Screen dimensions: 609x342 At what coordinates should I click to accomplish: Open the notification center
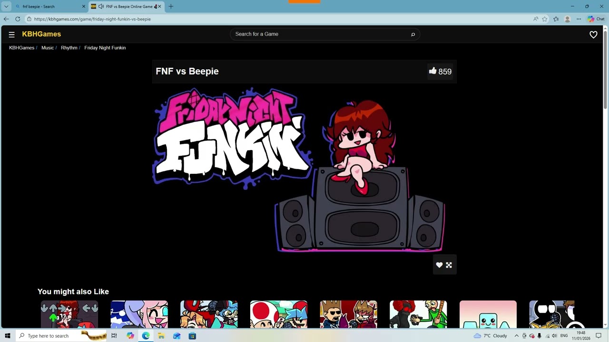(x=599, y=336)
